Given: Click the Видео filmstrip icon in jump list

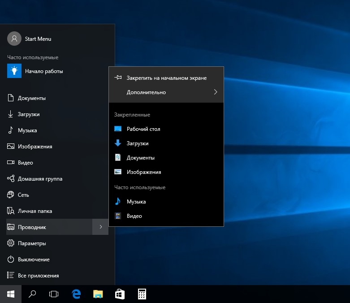Looking at the screenshot, I should click(x=118, y=216).
